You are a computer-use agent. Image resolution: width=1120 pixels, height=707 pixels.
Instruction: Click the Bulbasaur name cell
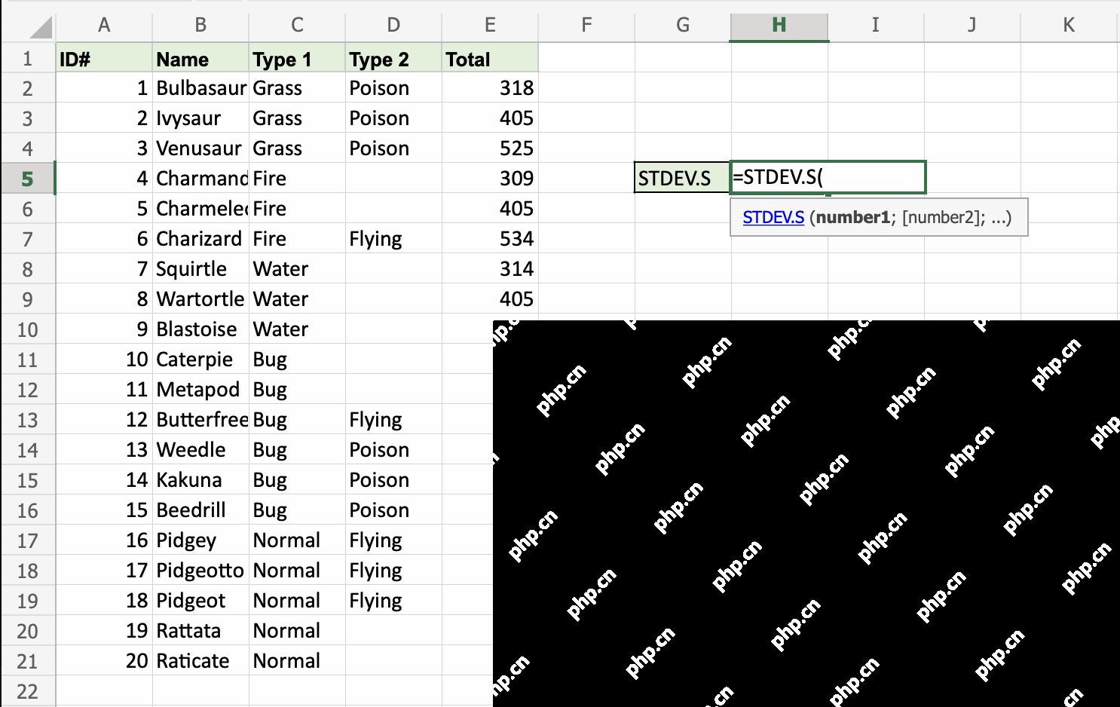(200, 88)
